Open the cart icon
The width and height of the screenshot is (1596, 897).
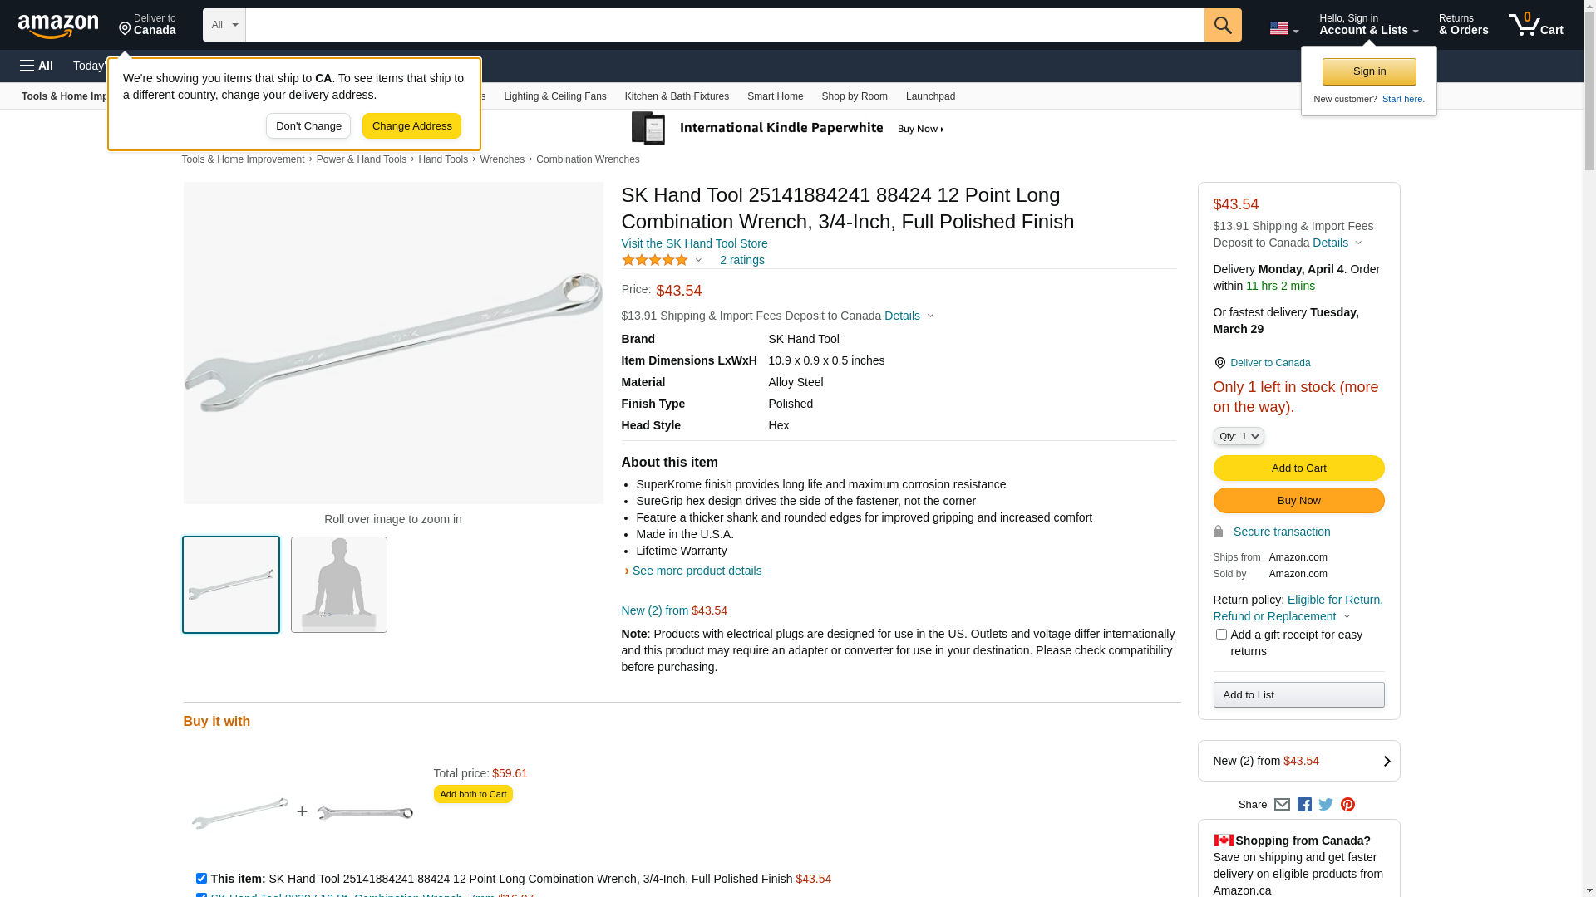(1534, 25)
